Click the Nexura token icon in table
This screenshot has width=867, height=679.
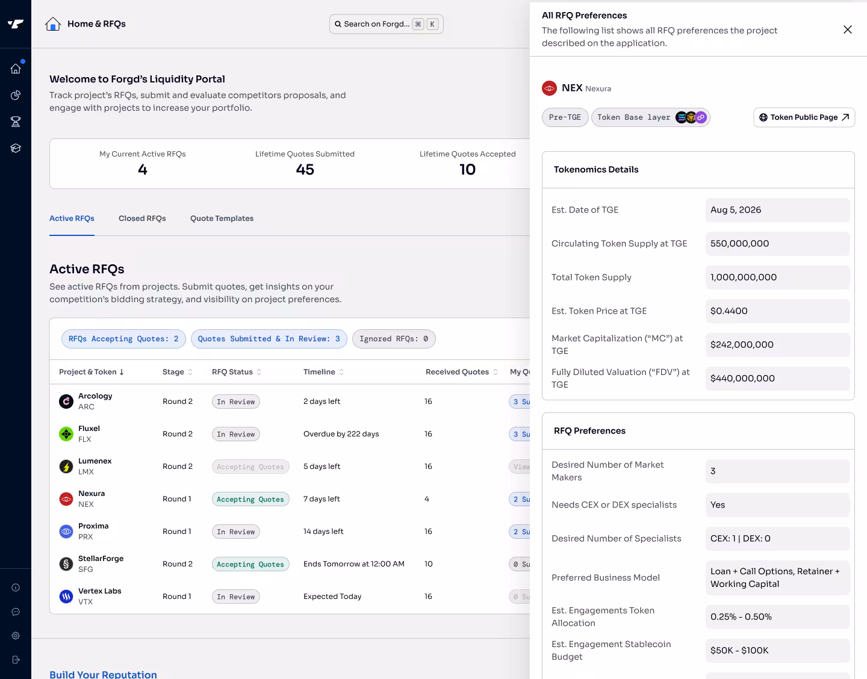(x=66, y=499)
